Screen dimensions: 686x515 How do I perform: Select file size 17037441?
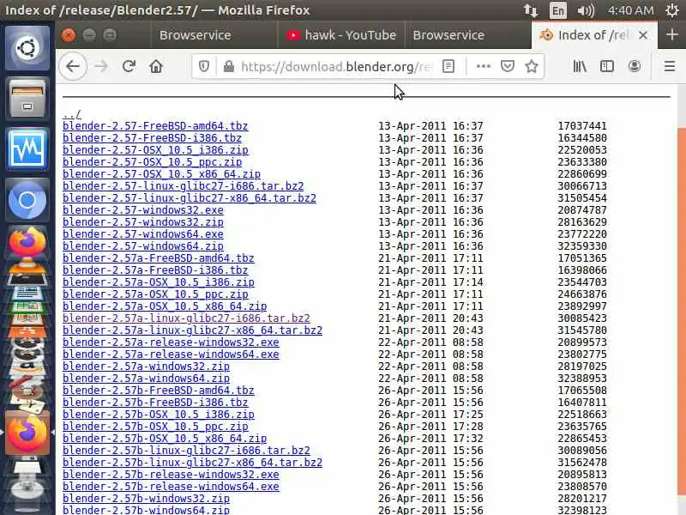tap(582, 126)
